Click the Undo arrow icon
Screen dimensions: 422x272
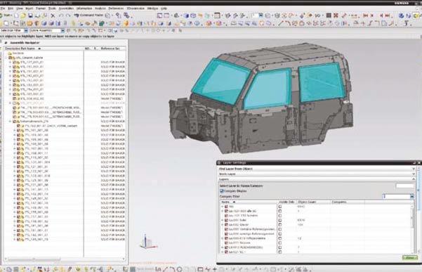pyautogui.click(x=61, y=15)
